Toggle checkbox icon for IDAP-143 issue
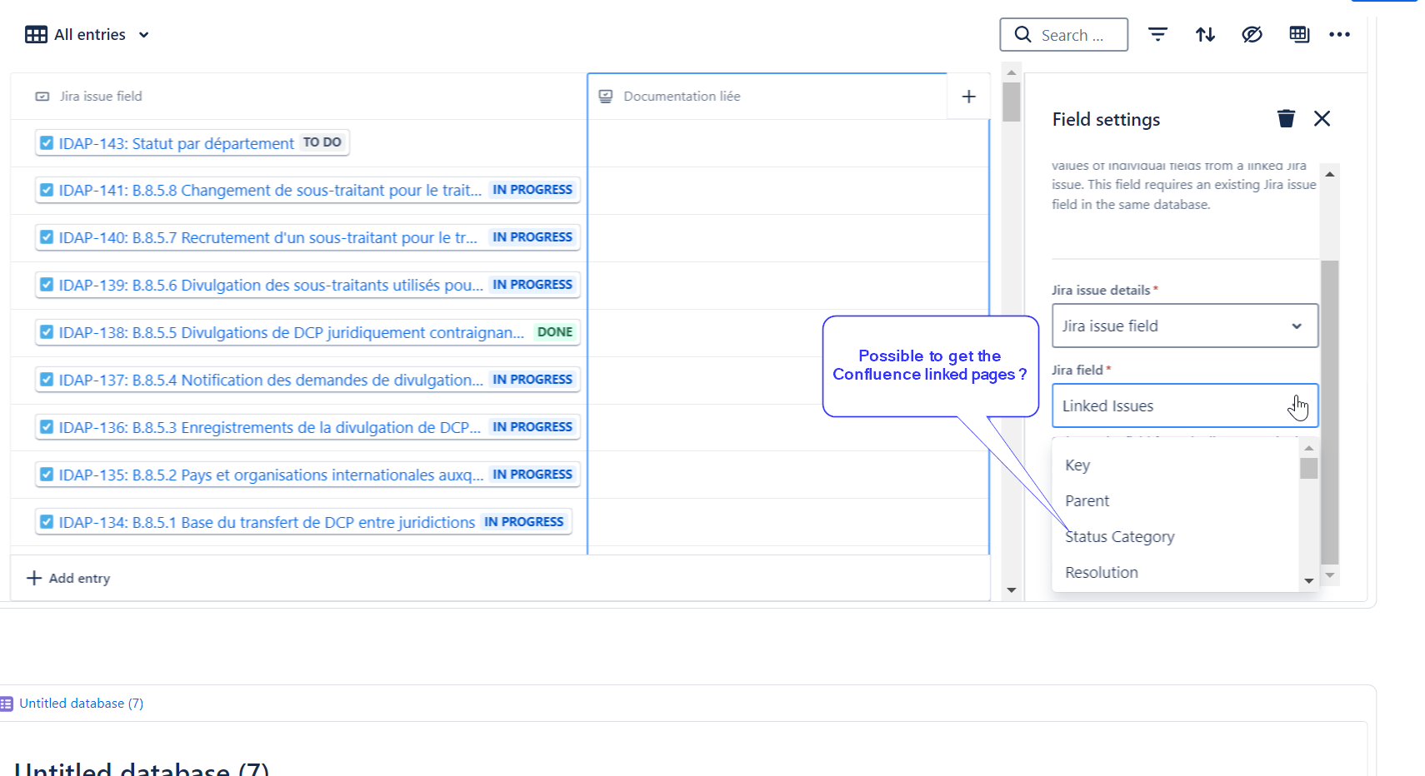 tap(47, 143)
